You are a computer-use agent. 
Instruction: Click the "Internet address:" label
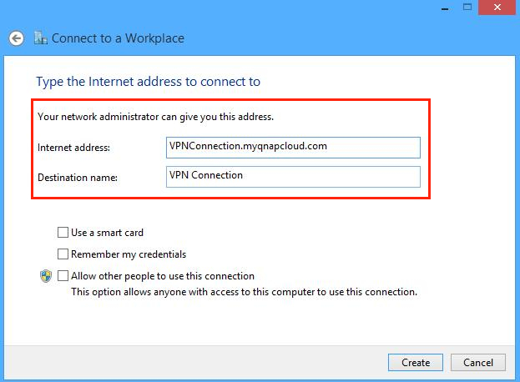73,148
